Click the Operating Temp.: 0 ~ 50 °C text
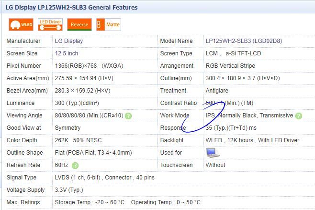Viewport: 315px width, 210px height. click(x=166, y=202)
